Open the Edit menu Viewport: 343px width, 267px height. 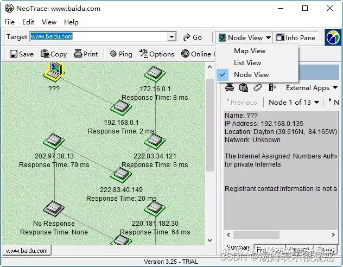(28, 22)
